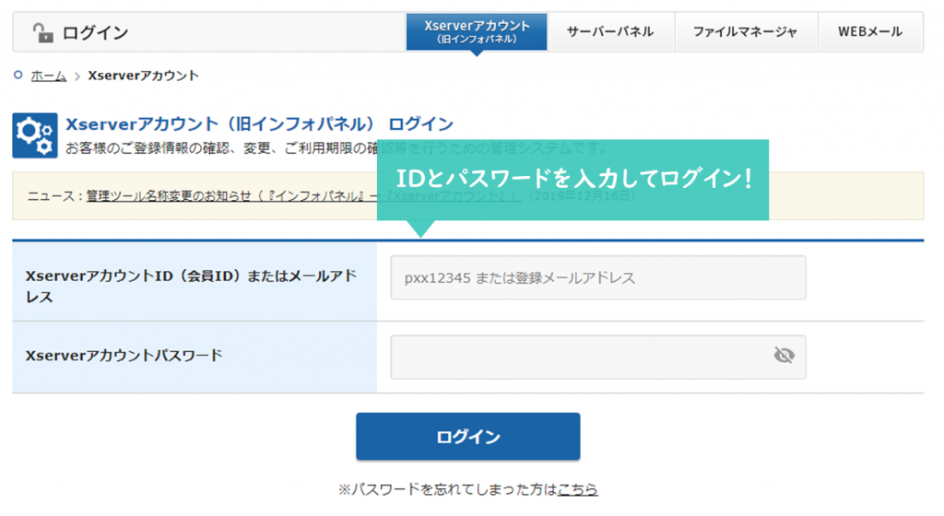
Task: Toggle password visibility eye icon
Action: click(784, 356)
